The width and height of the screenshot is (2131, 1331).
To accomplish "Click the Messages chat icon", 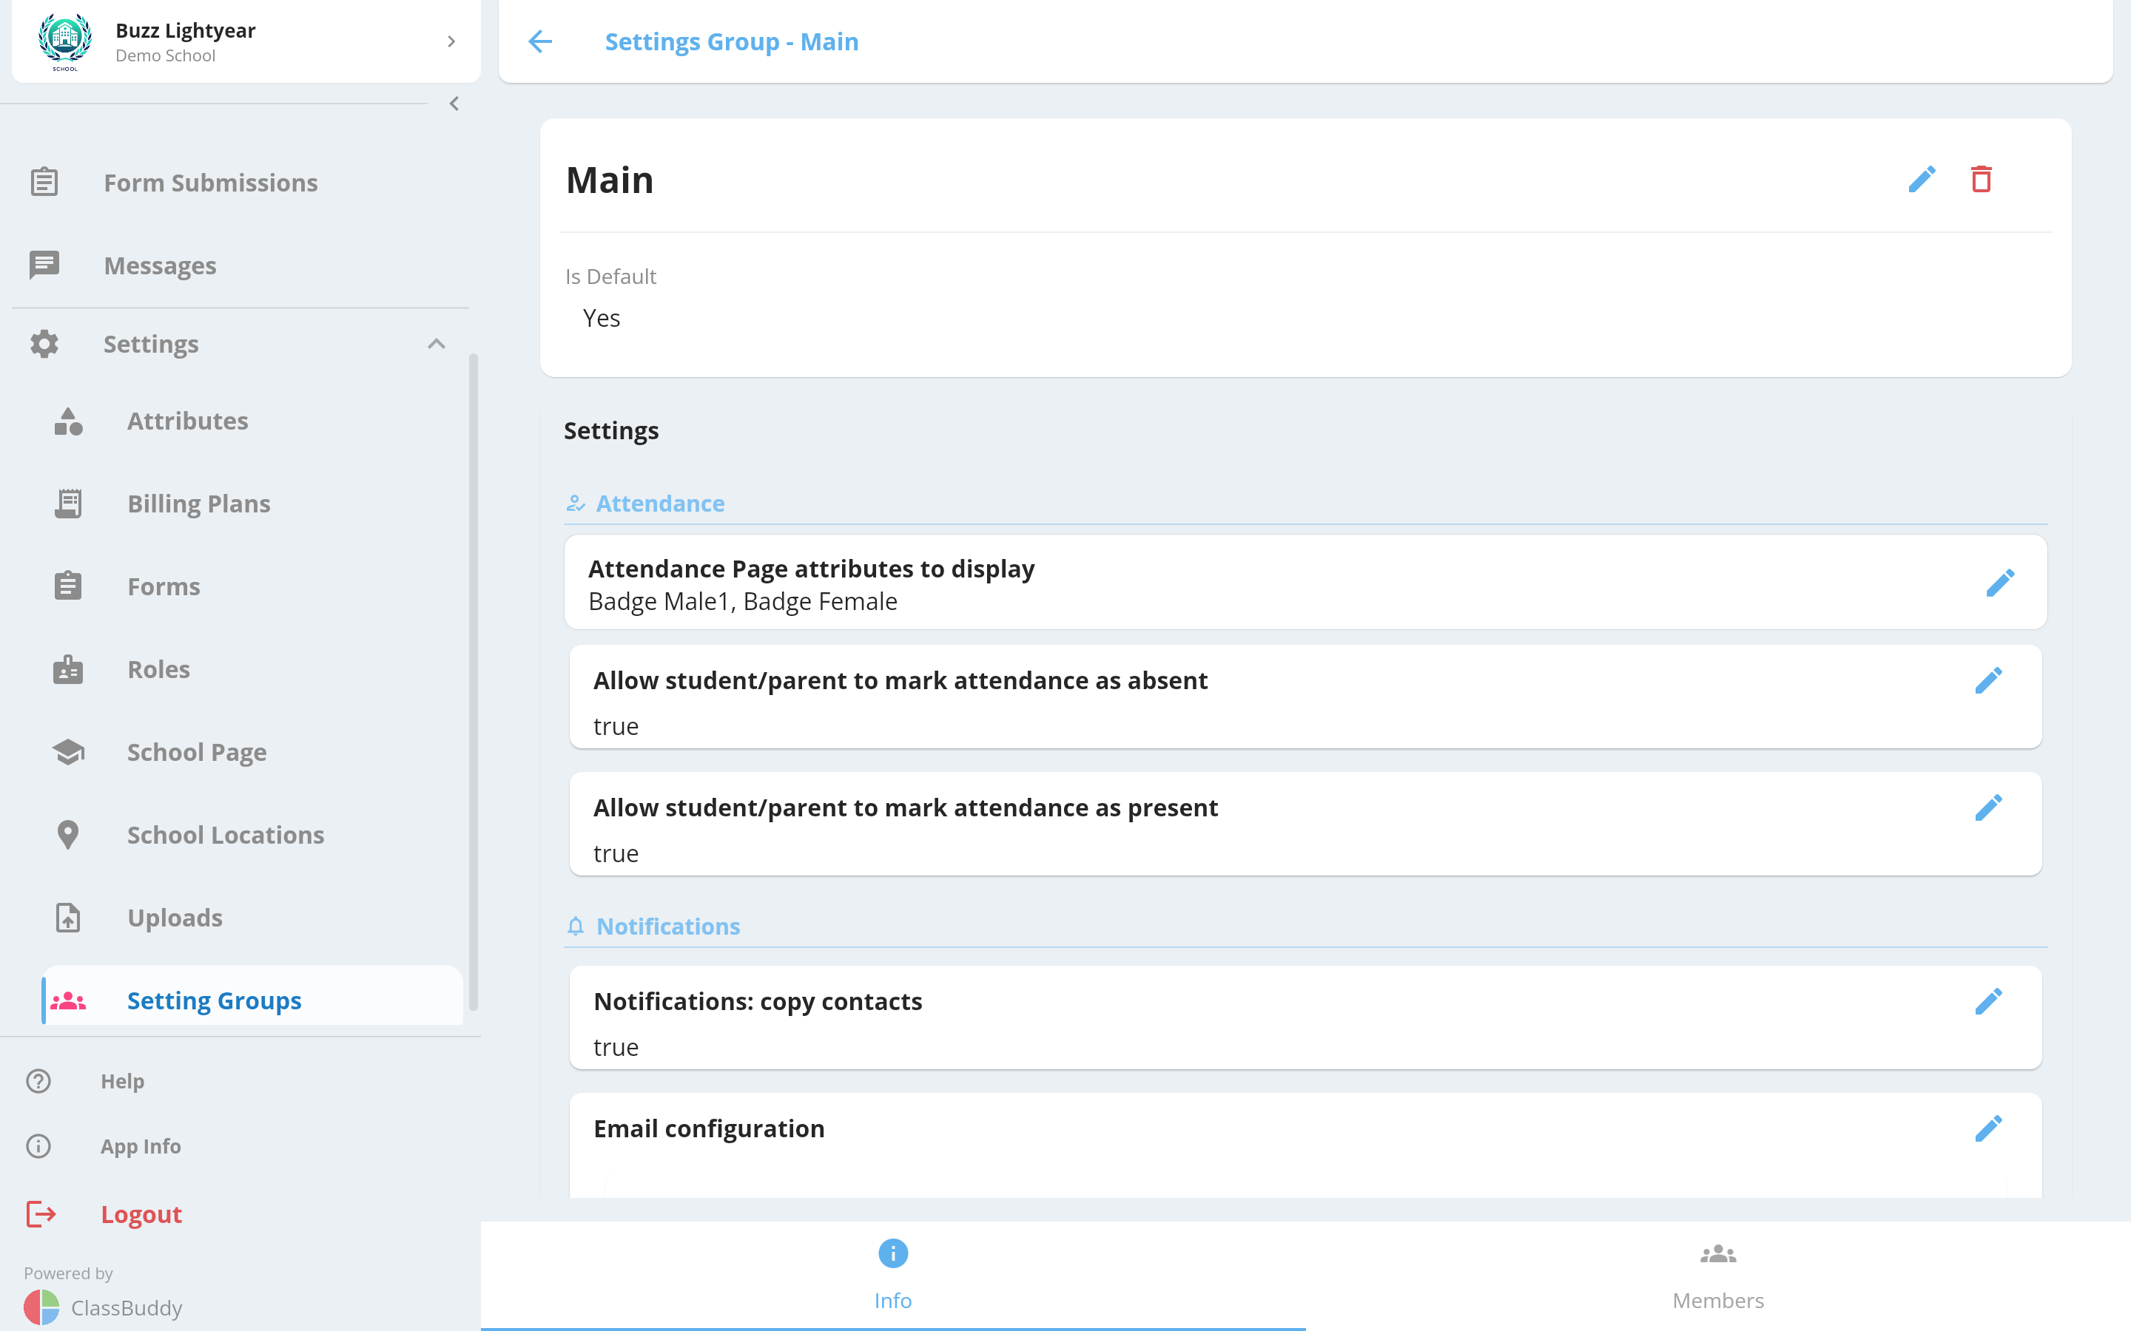I will [x=44, y=265].
